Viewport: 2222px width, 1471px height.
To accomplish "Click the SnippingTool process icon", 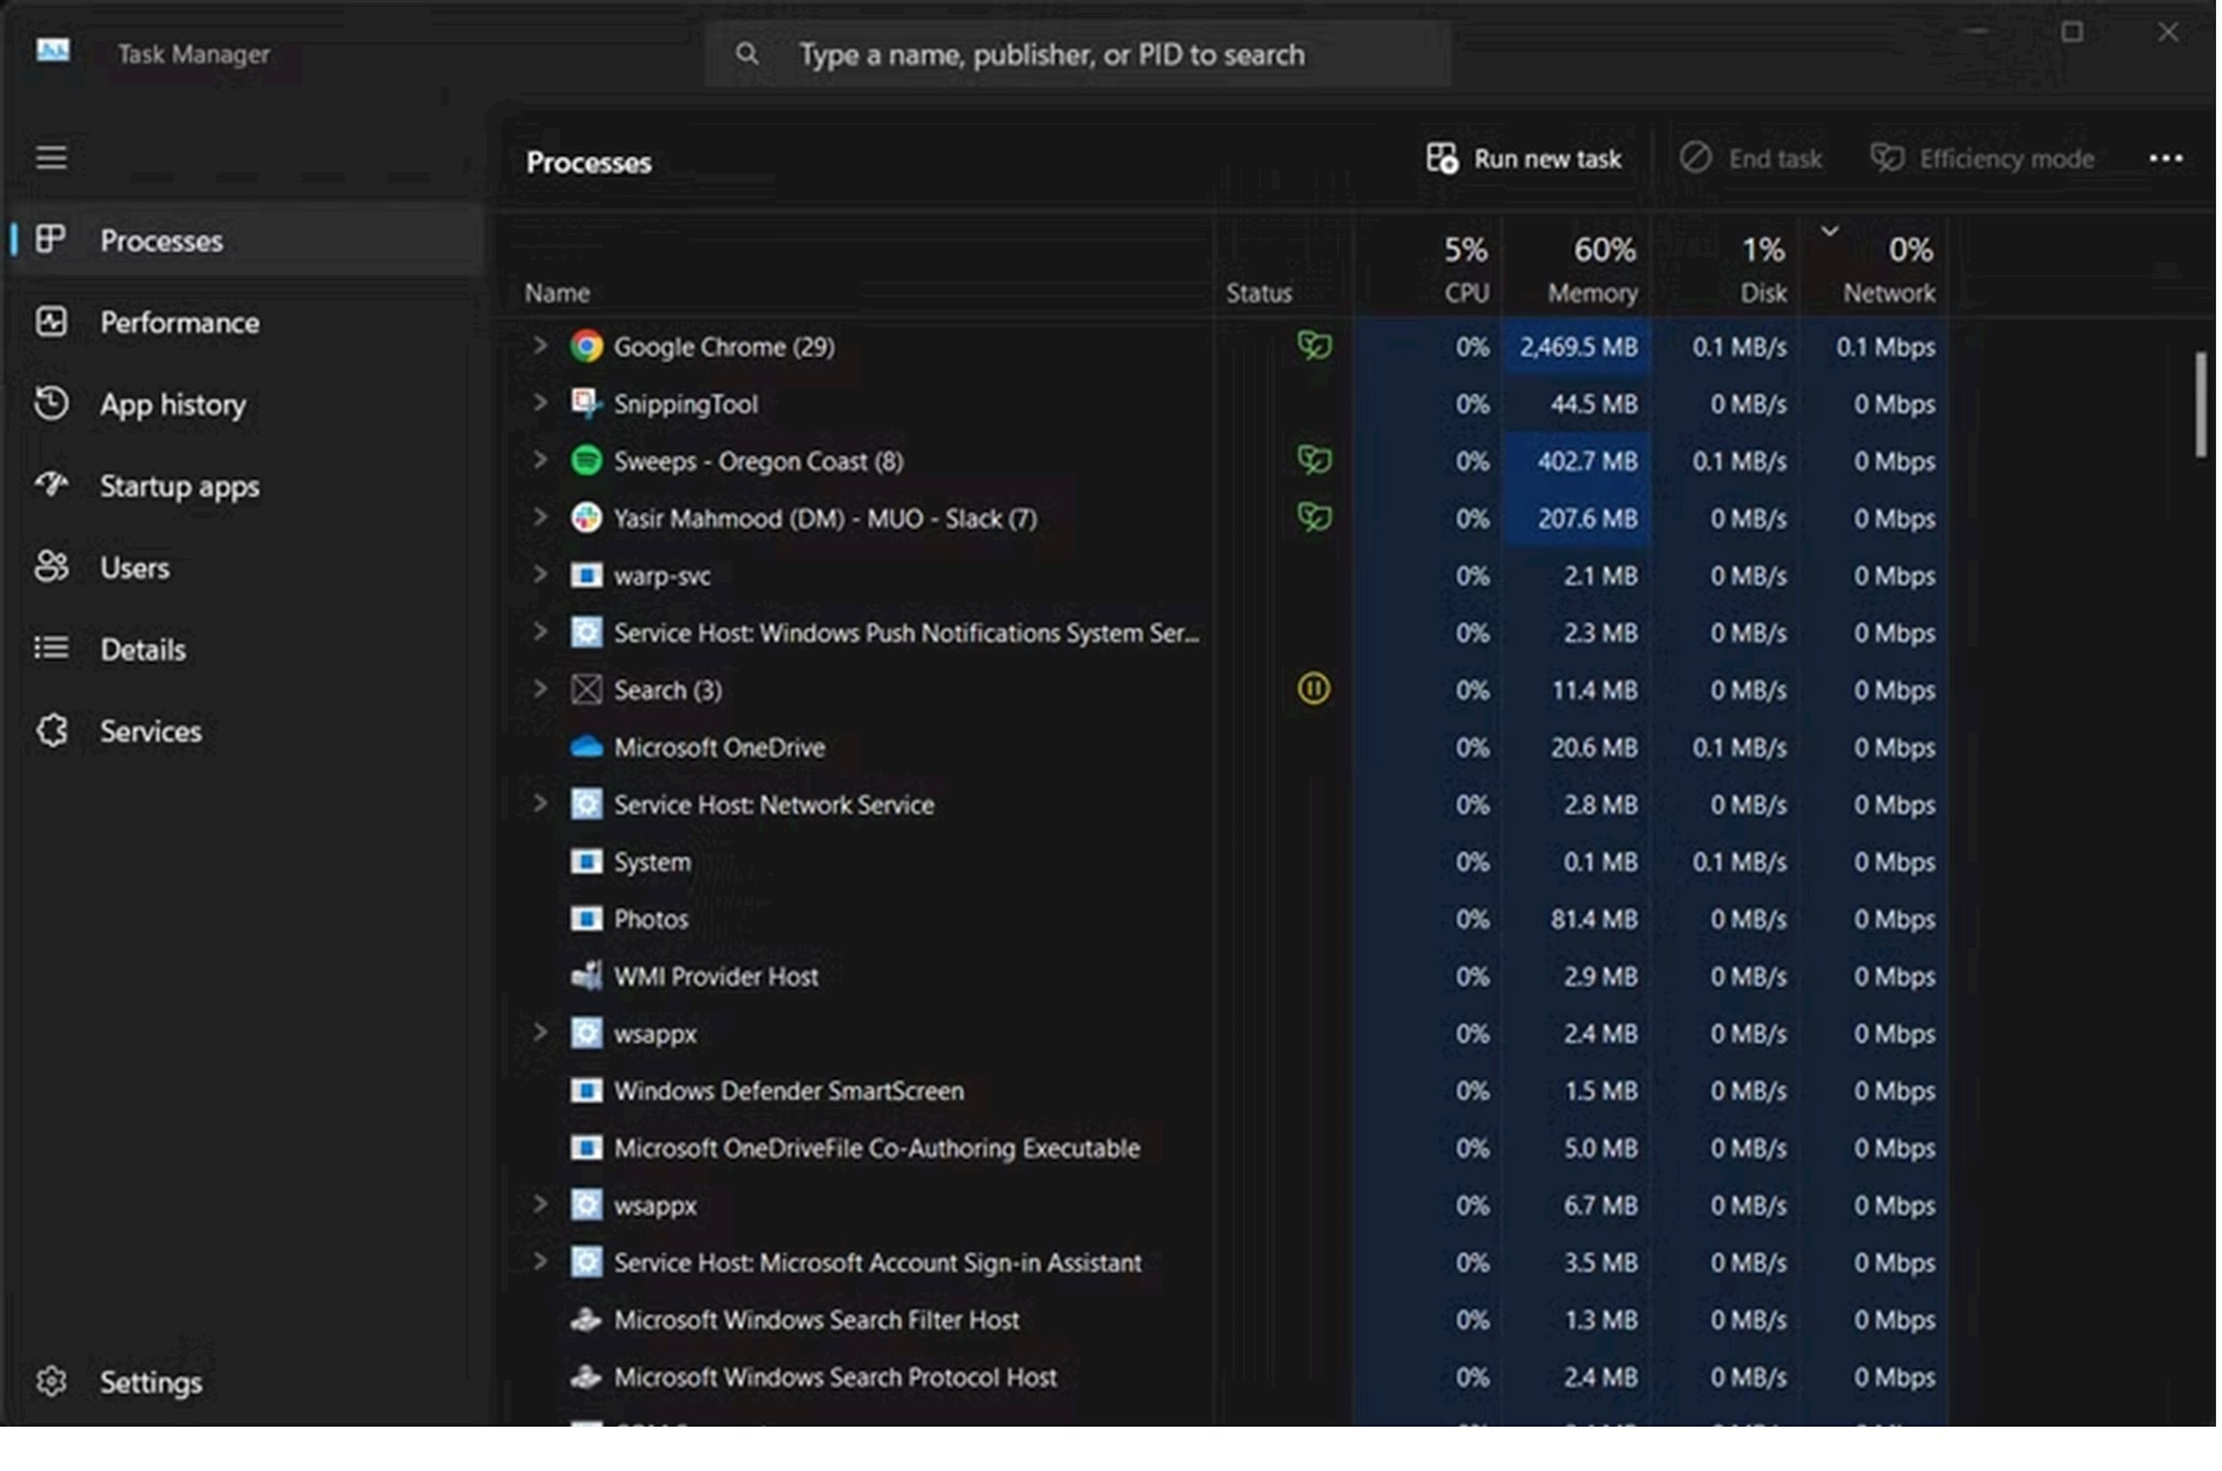I will point(587,404).
